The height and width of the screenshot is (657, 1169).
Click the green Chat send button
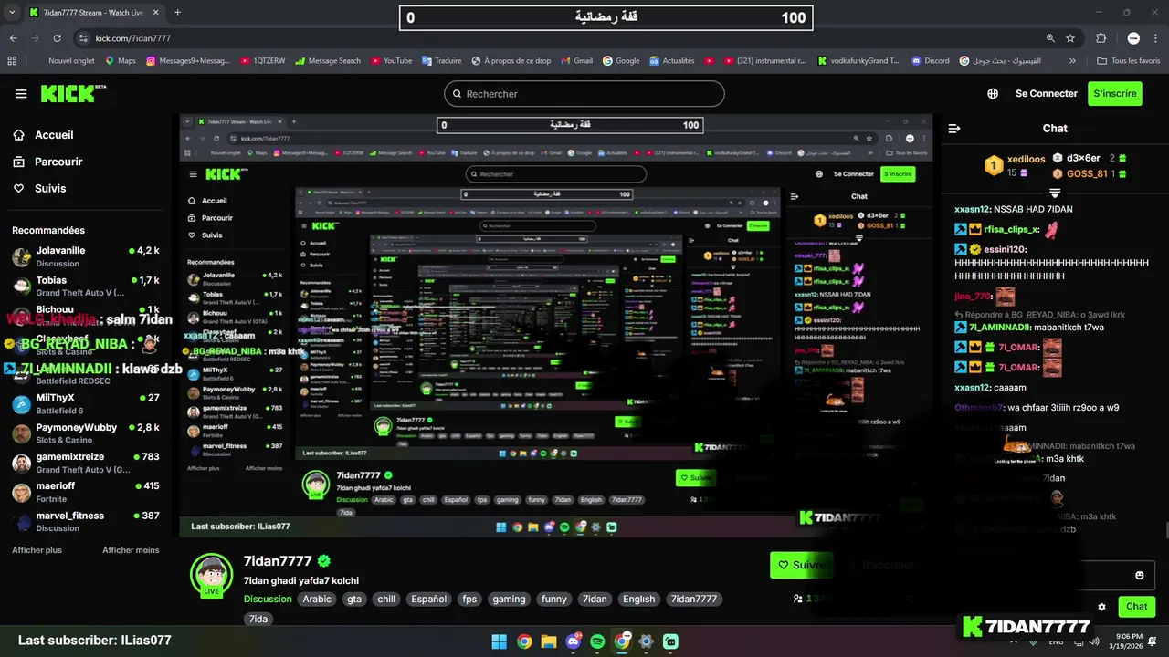(x=1136, y=607)
